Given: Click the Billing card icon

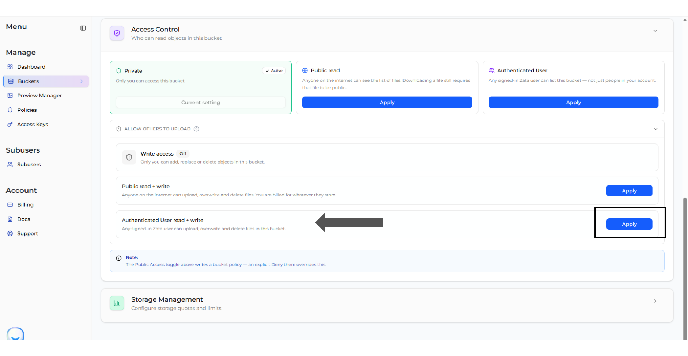Looking at the screenshot, I should 10,205.
